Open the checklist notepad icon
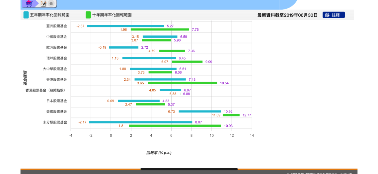The image size is (378, 174). point(43,4)
